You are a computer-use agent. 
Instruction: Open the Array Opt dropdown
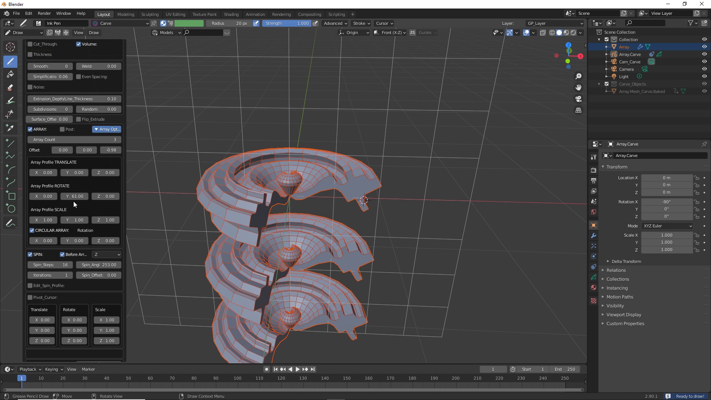click(107, 129)
